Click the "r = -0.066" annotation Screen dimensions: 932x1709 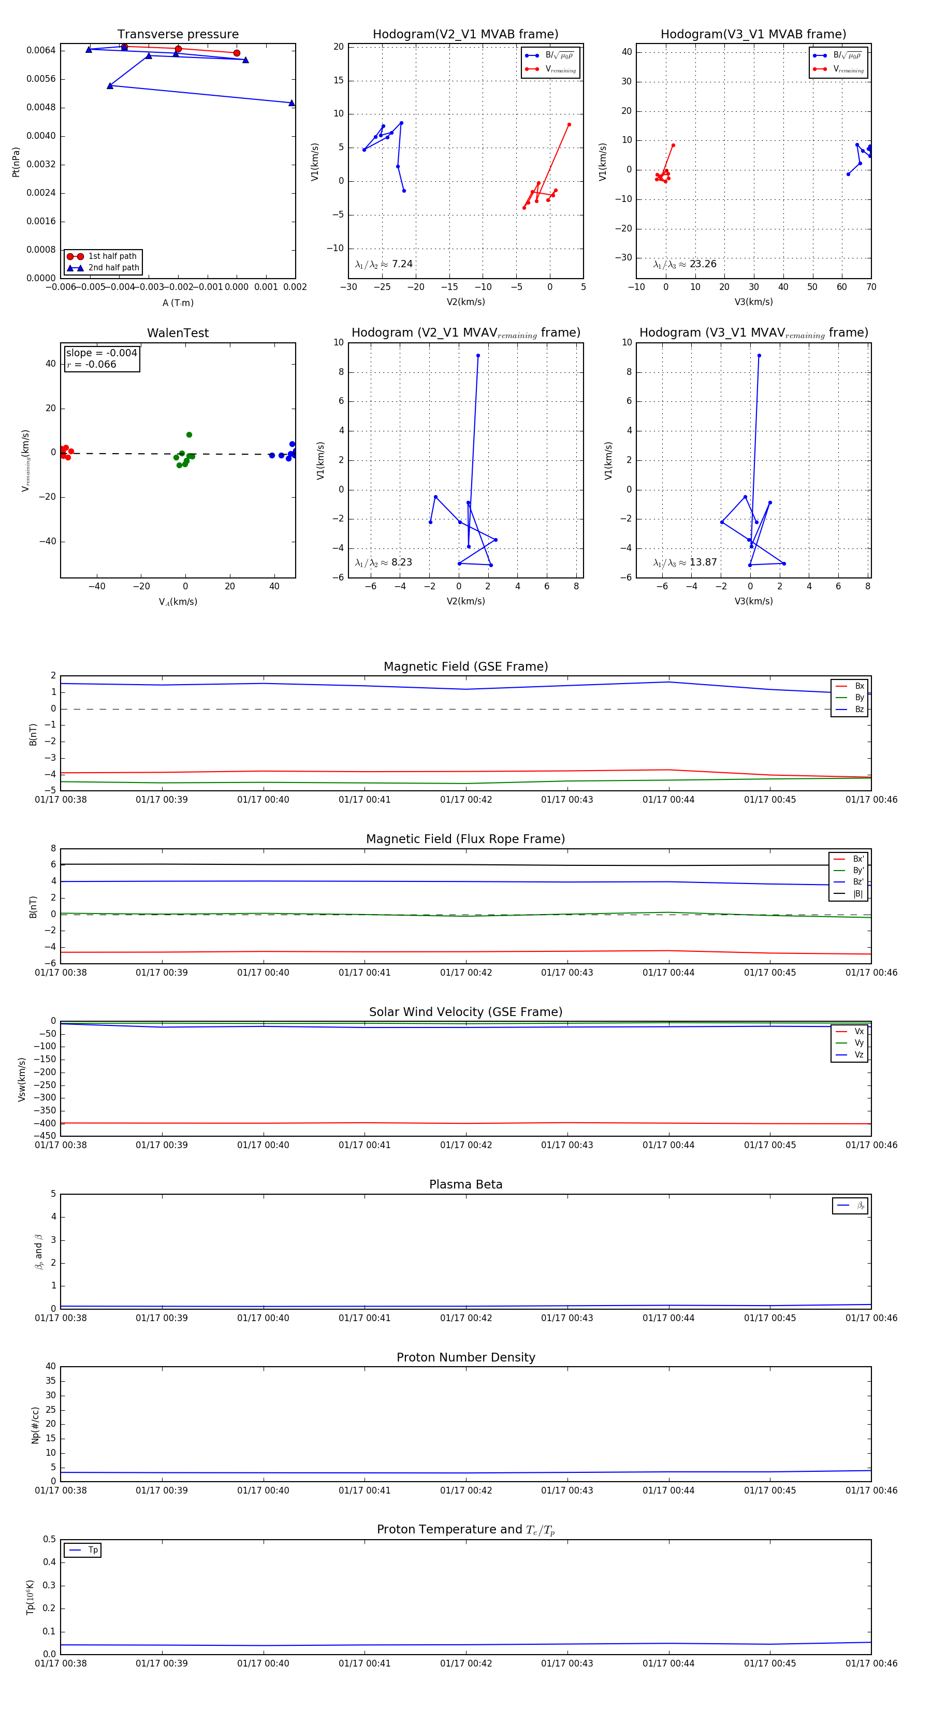click(x=92, y=364)
